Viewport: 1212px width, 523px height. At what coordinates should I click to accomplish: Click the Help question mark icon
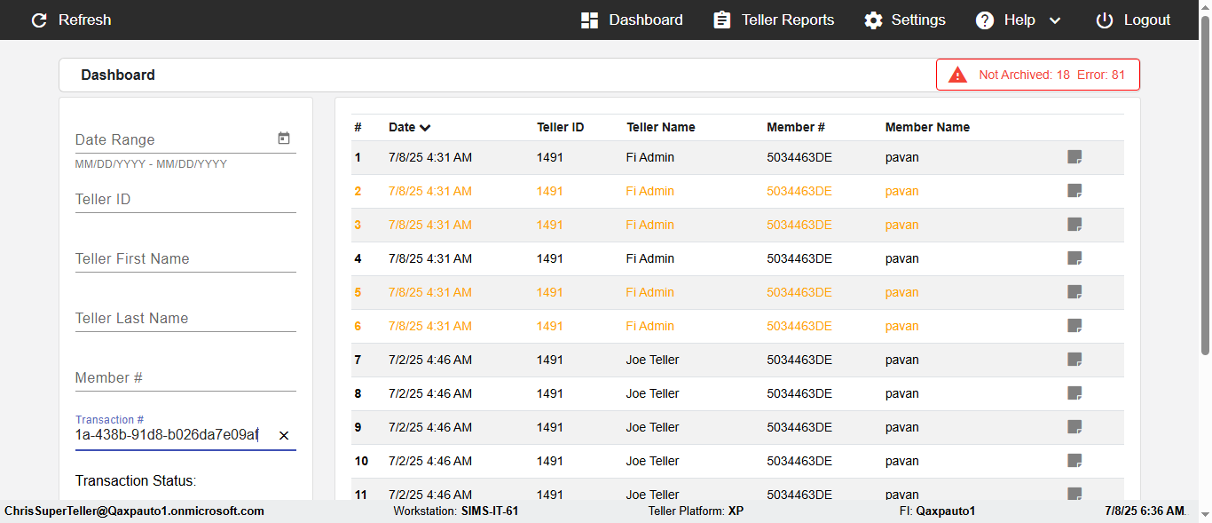click(985, 20)
